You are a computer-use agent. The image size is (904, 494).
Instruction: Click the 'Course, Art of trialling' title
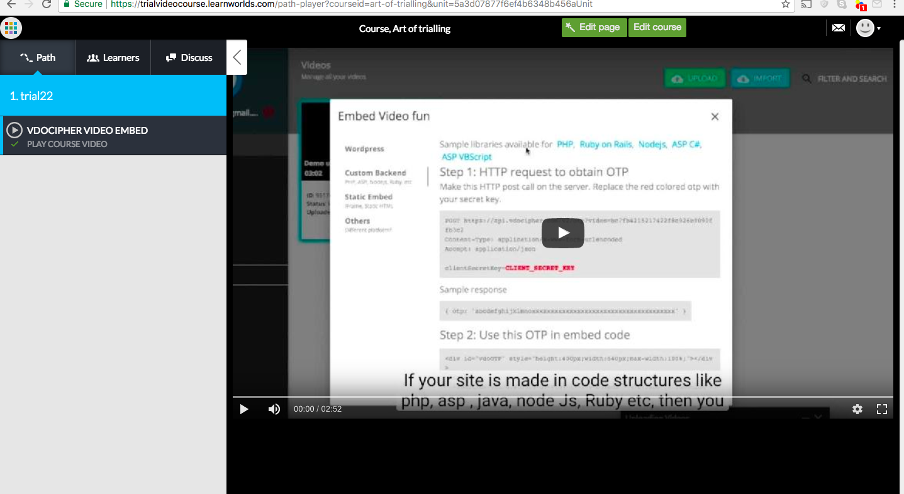point(405,29)
